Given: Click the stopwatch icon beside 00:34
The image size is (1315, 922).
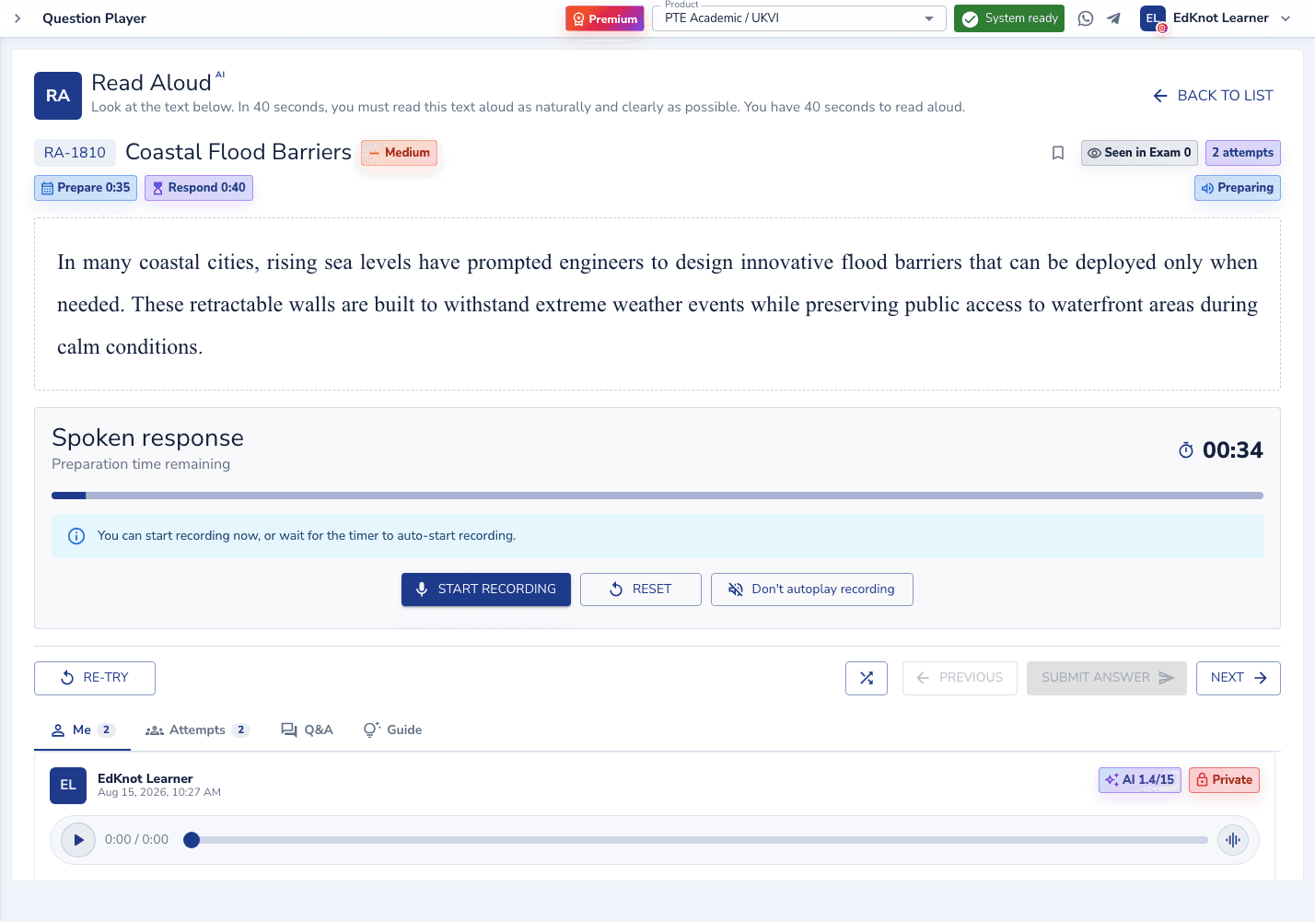Looking at the screenshot, I should (1186, 449).
